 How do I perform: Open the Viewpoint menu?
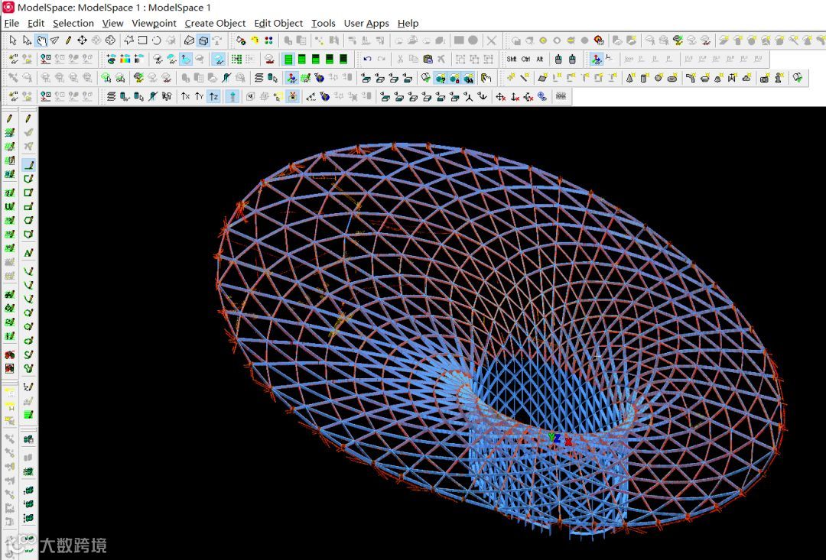[154, 23]
